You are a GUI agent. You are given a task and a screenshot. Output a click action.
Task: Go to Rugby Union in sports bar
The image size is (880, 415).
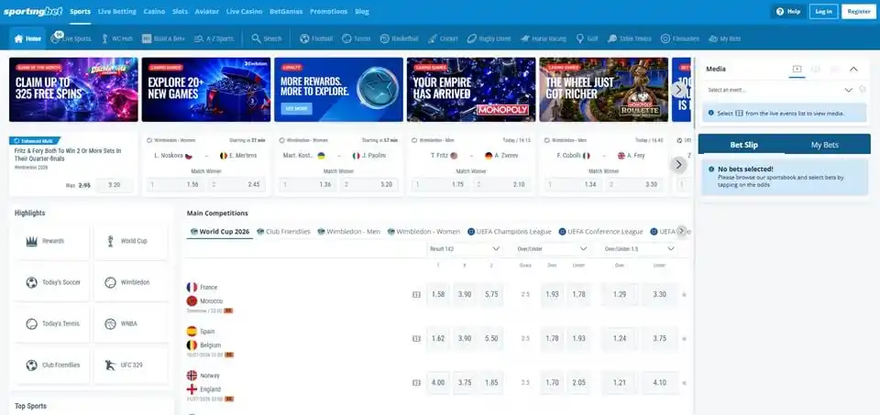click(489, 38)
